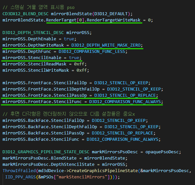Click markMirrorsPsoDesc.DepthStencilState member
The image size is (195, 185).
coord(48,165)
